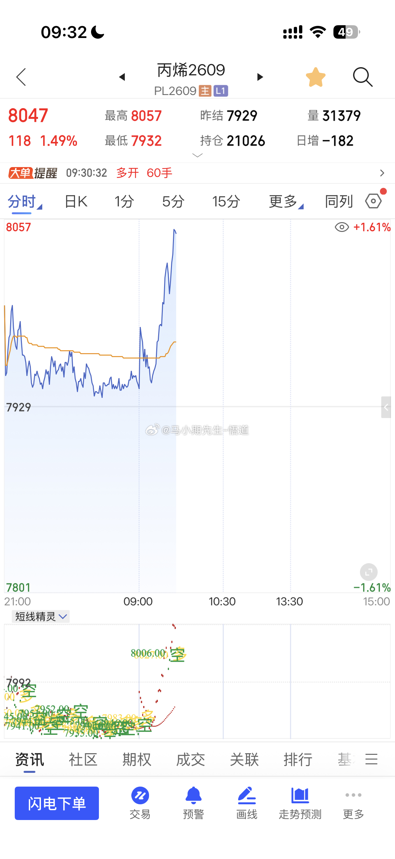Open the 交易 trade icon
395x859 pixels.
(140, 803)
